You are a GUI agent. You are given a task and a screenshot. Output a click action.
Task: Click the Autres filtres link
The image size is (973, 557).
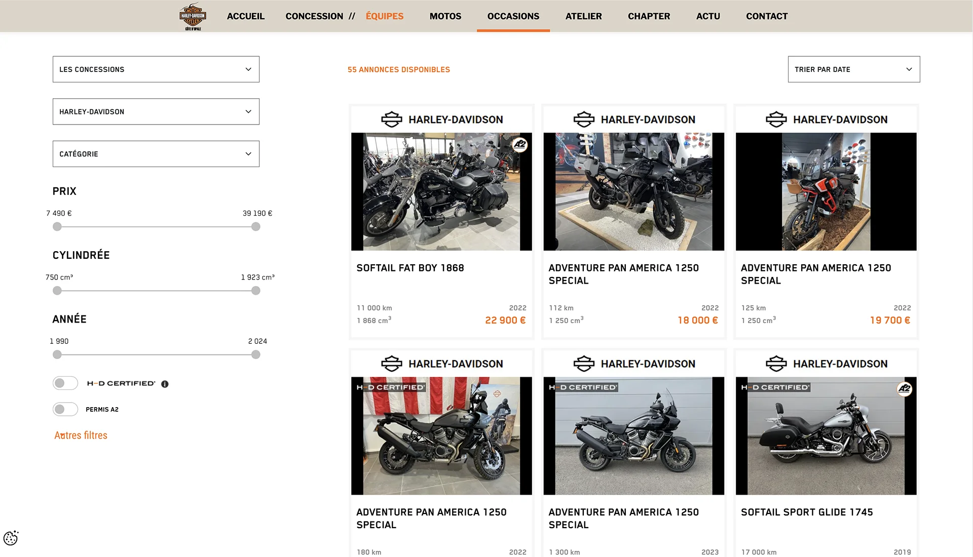pos(81,435)
